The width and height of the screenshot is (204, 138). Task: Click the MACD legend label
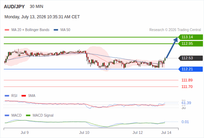click(x=17, y=116)
